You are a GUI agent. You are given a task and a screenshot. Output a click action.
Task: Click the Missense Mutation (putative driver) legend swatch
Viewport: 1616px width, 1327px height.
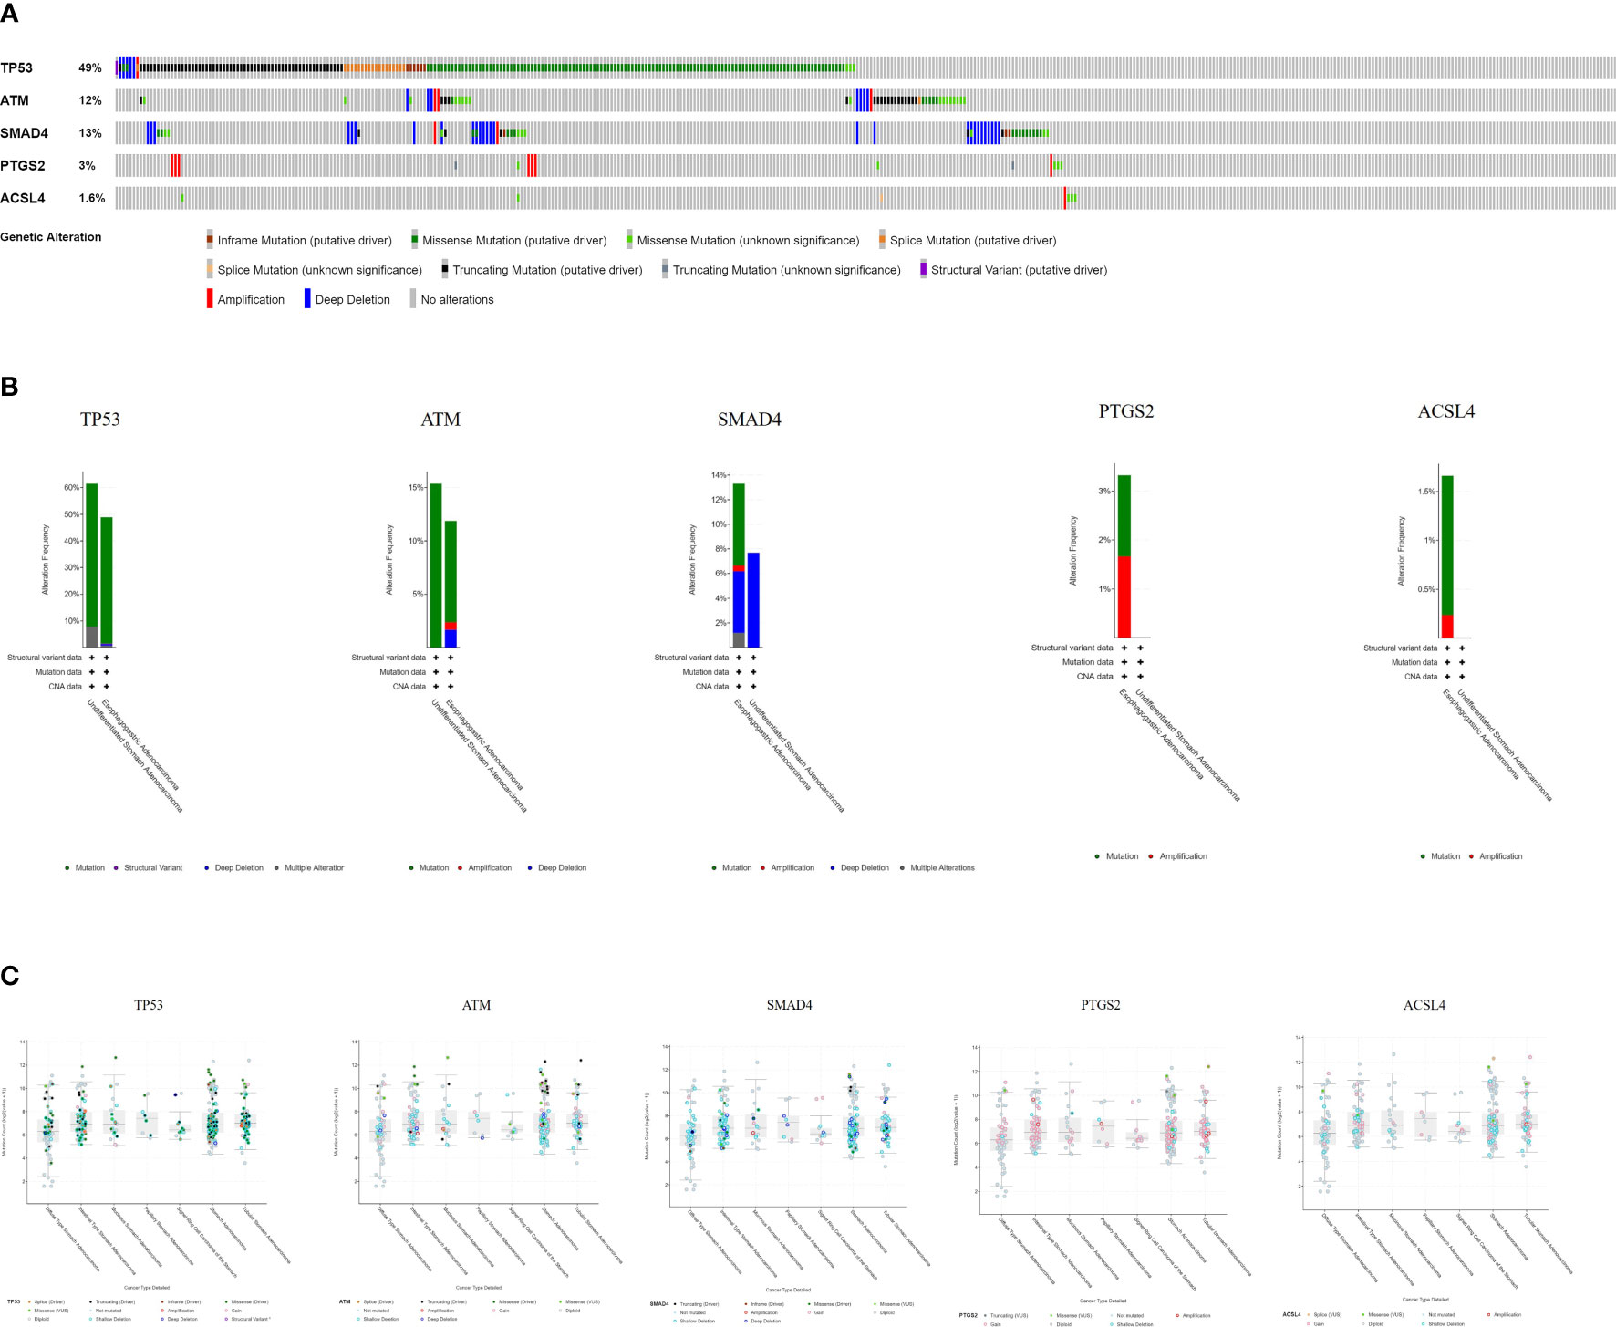[x=415, y=240]
